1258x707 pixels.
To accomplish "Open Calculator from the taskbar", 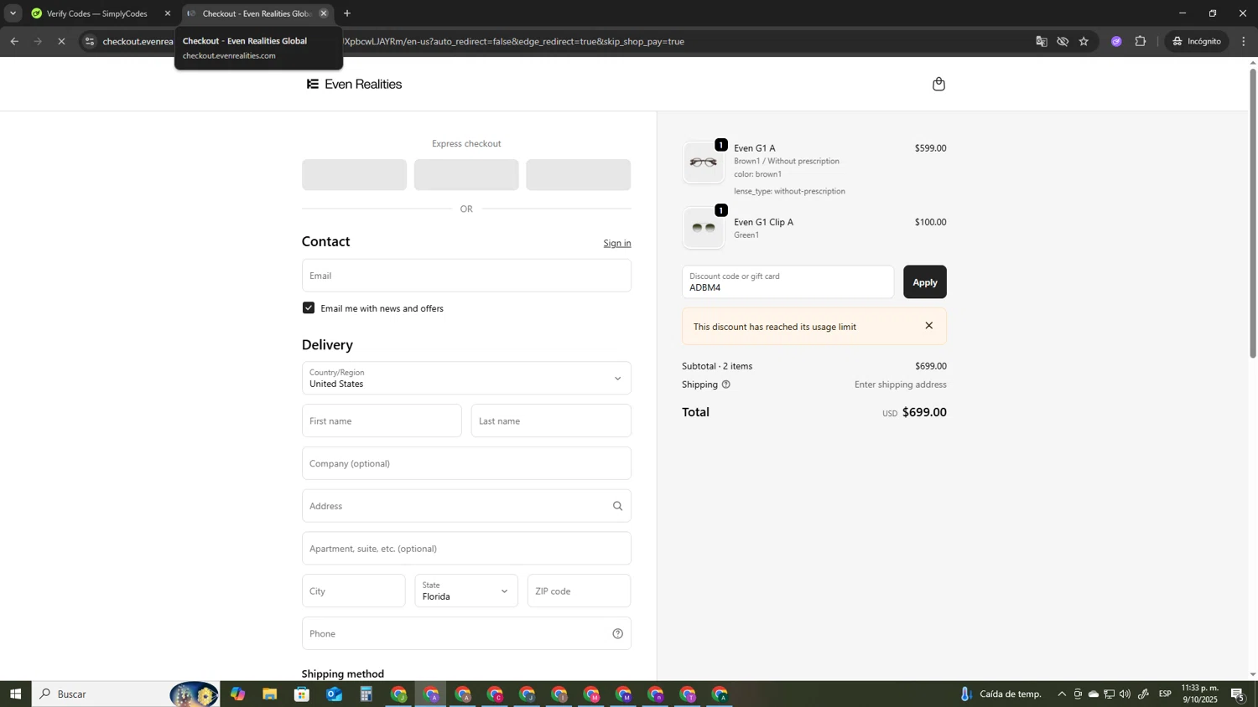I will click(x=366, y=694).
